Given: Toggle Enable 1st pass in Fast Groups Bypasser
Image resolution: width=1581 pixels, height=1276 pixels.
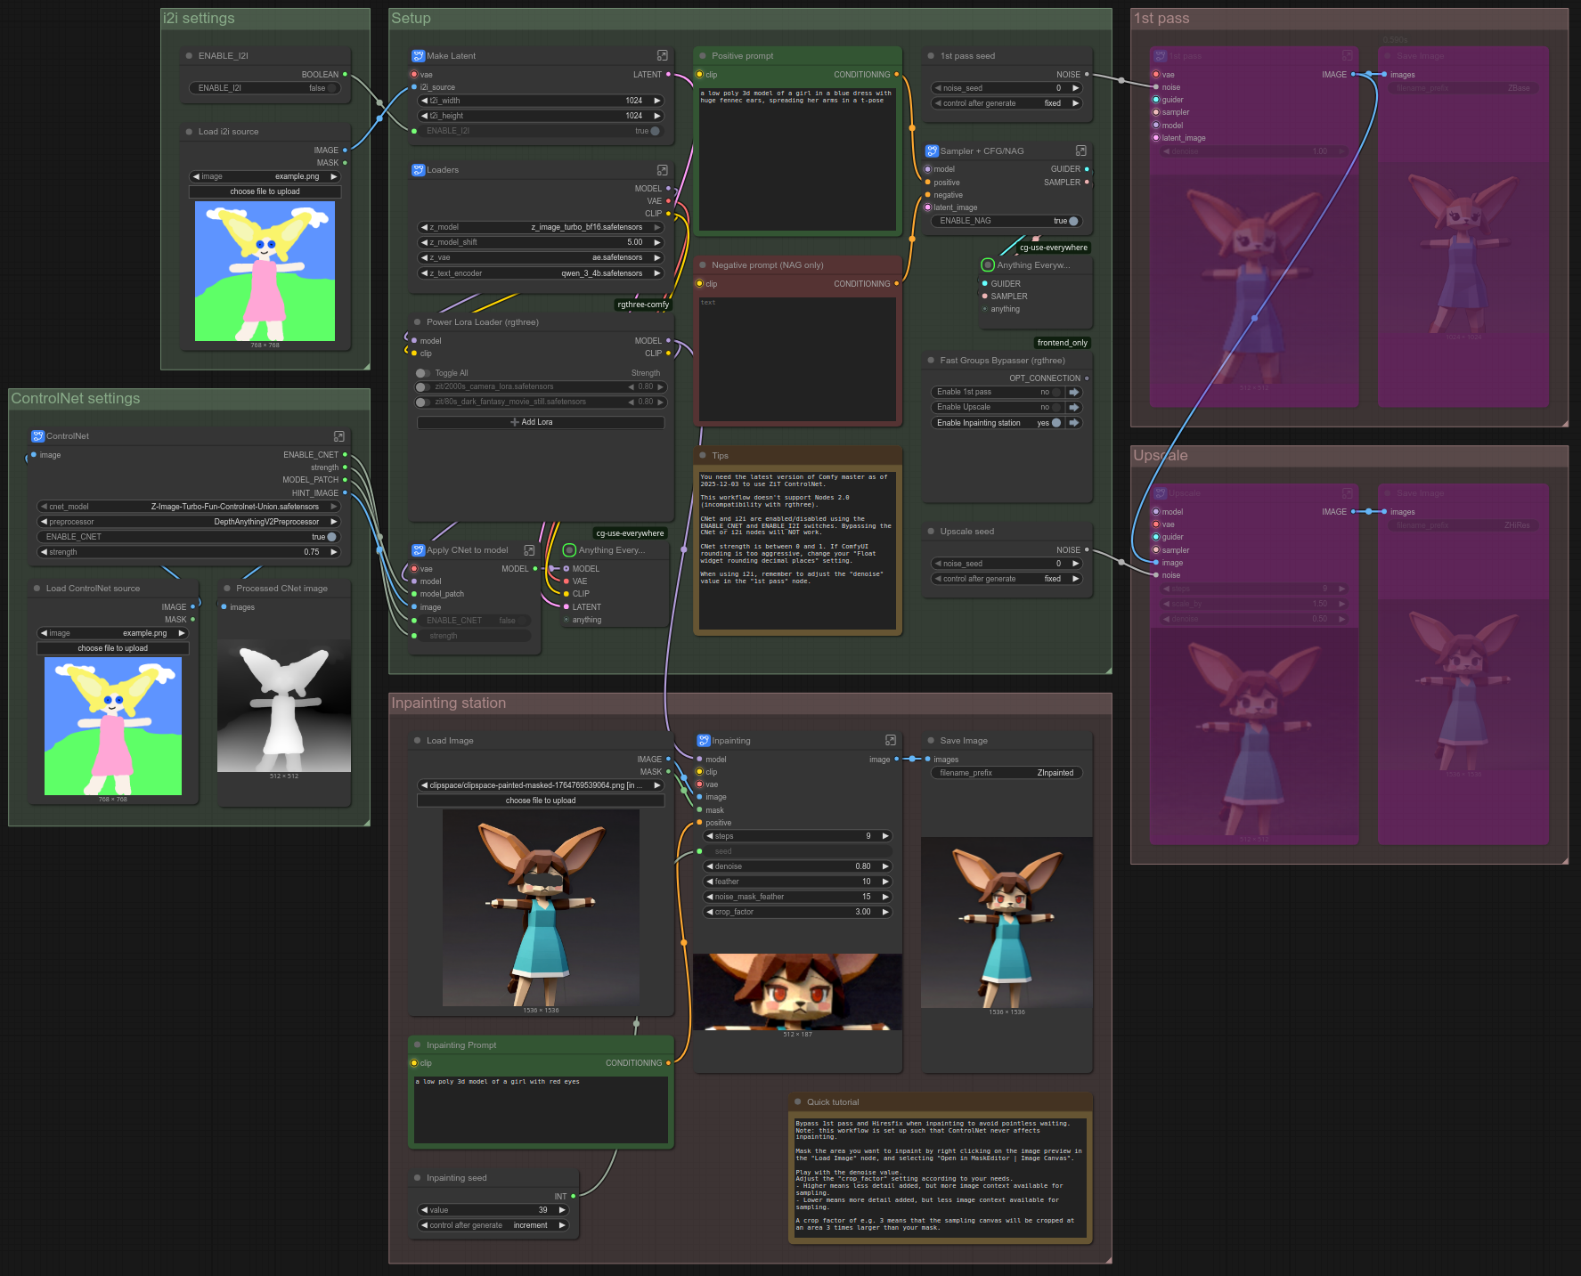Looking at the screenshot, I should tap(1056, 393).
